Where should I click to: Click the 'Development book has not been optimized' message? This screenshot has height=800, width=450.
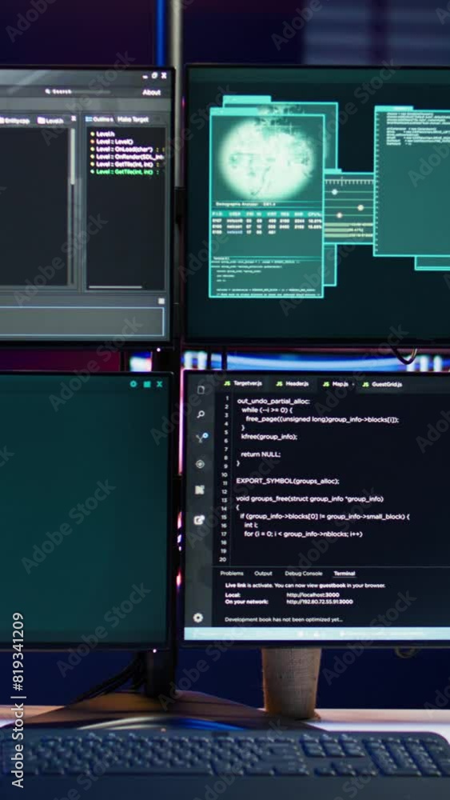[284, 620]
